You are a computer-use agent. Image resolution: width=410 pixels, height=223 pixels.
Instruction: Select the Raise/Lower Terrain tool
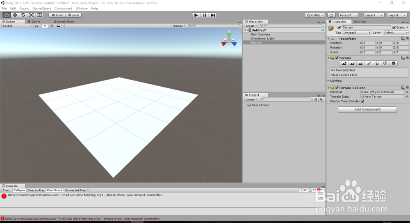[x=344, y=63]
